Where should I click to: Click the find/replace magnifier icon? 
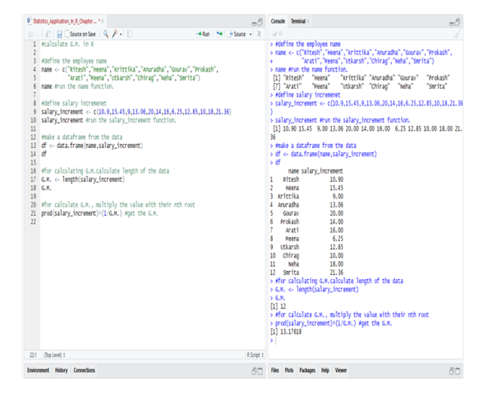108,34
